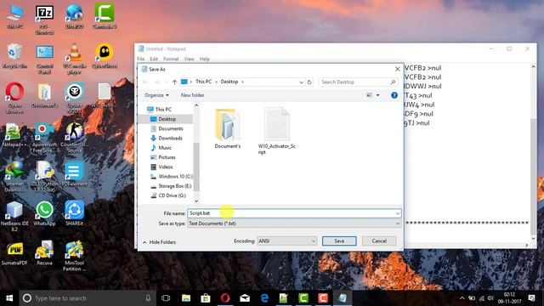The image size is (544, 306).
Task: Open Notepad's Format menu
Action: tap(171, 59)
